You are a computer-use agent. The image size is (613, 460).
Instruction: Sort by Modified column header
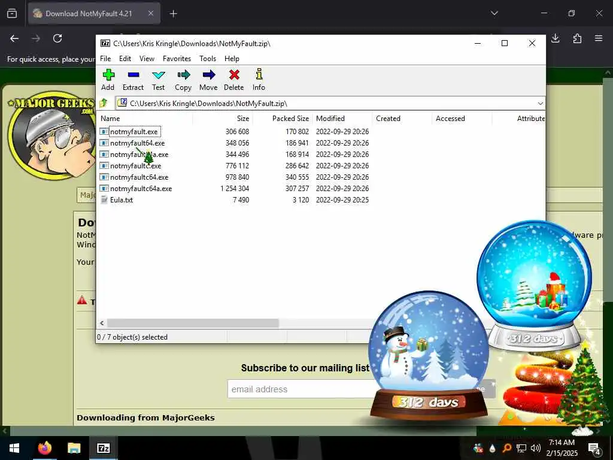(342, 119)
